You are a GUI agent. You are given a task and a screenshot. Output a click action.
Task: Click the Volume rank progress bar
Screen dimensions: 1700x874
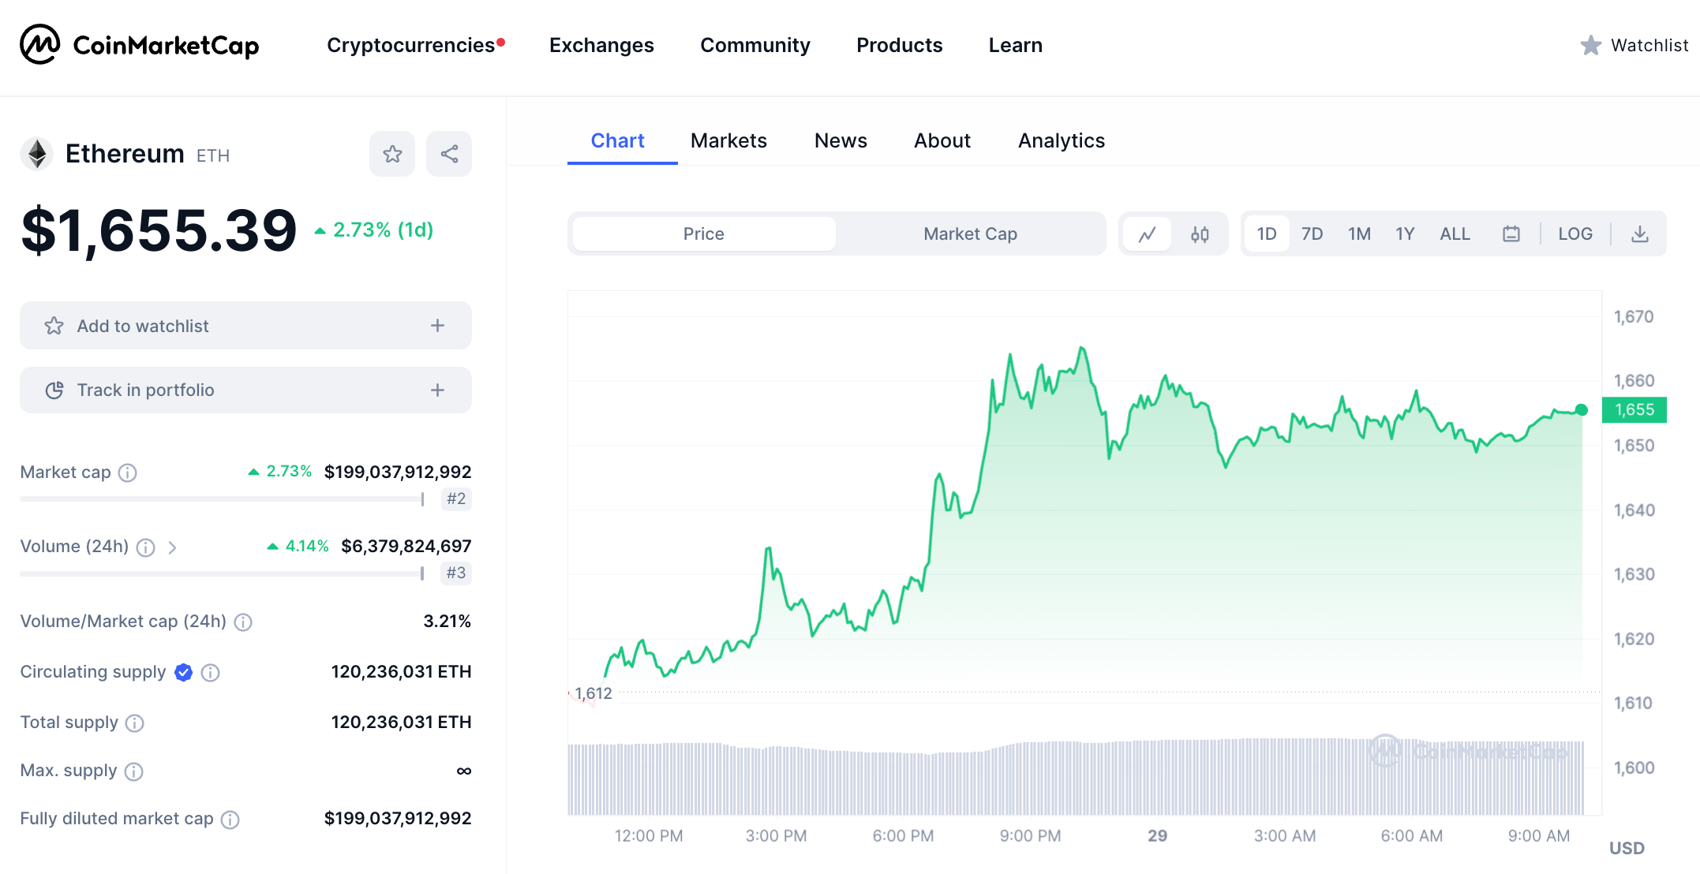click(x=223, y=574)
